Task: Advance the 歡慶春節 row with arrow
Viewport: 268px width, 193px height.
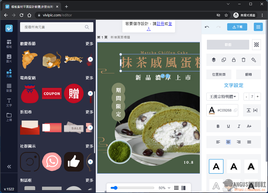Action: tap(90, 59)
